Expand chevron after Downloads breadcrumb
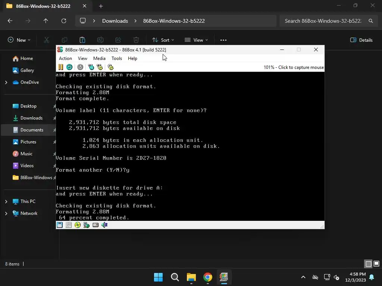This screenshot has width=382, height=286. [x=135, y=21]
